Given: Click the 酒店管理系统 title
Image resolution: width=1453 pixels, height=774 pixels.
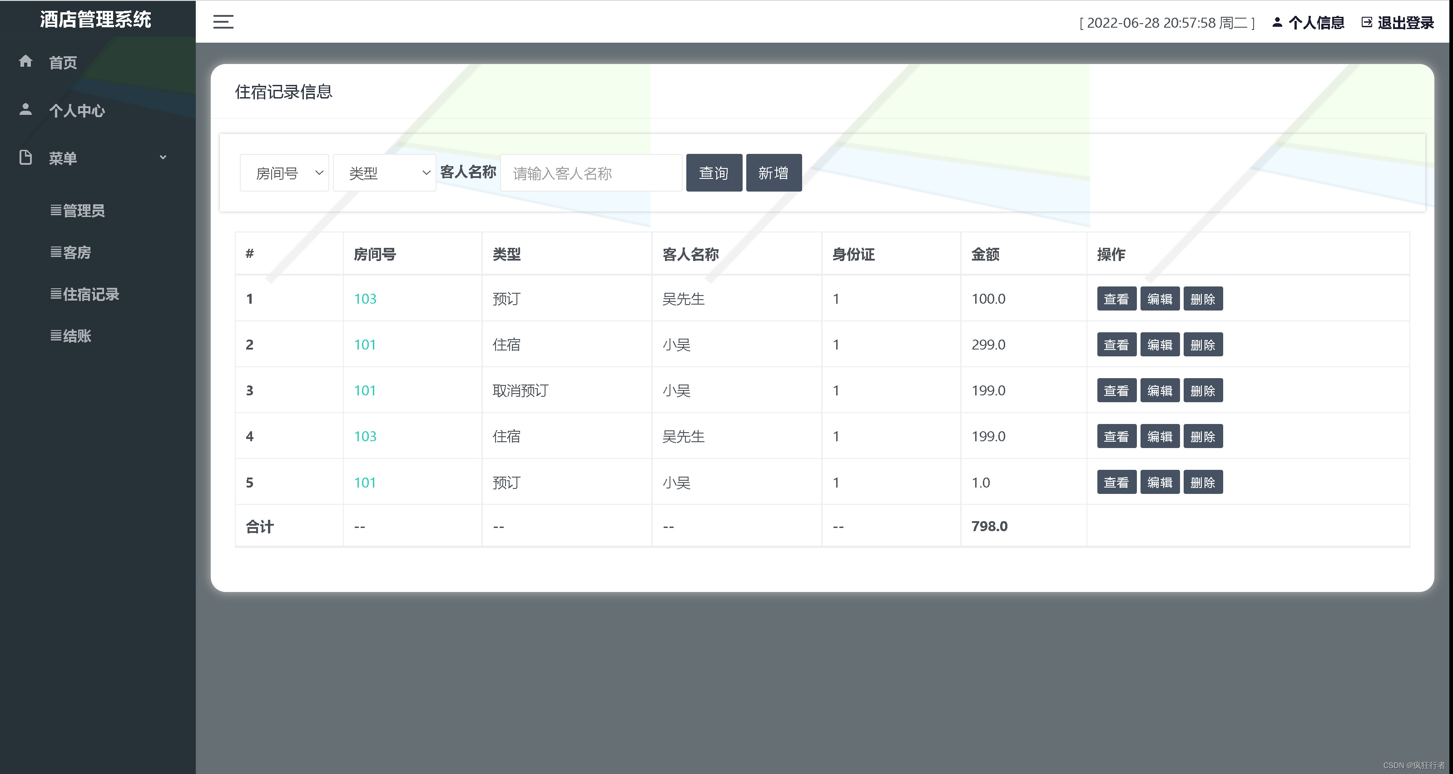Looking at the screenshot, I should 95,20.
